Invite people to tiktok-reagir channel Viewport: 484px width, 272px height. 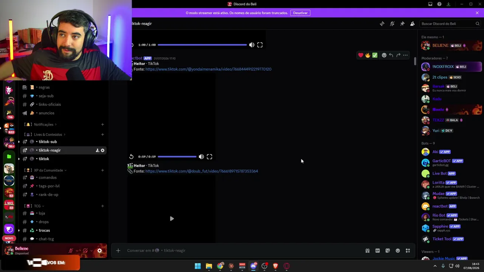97,150
